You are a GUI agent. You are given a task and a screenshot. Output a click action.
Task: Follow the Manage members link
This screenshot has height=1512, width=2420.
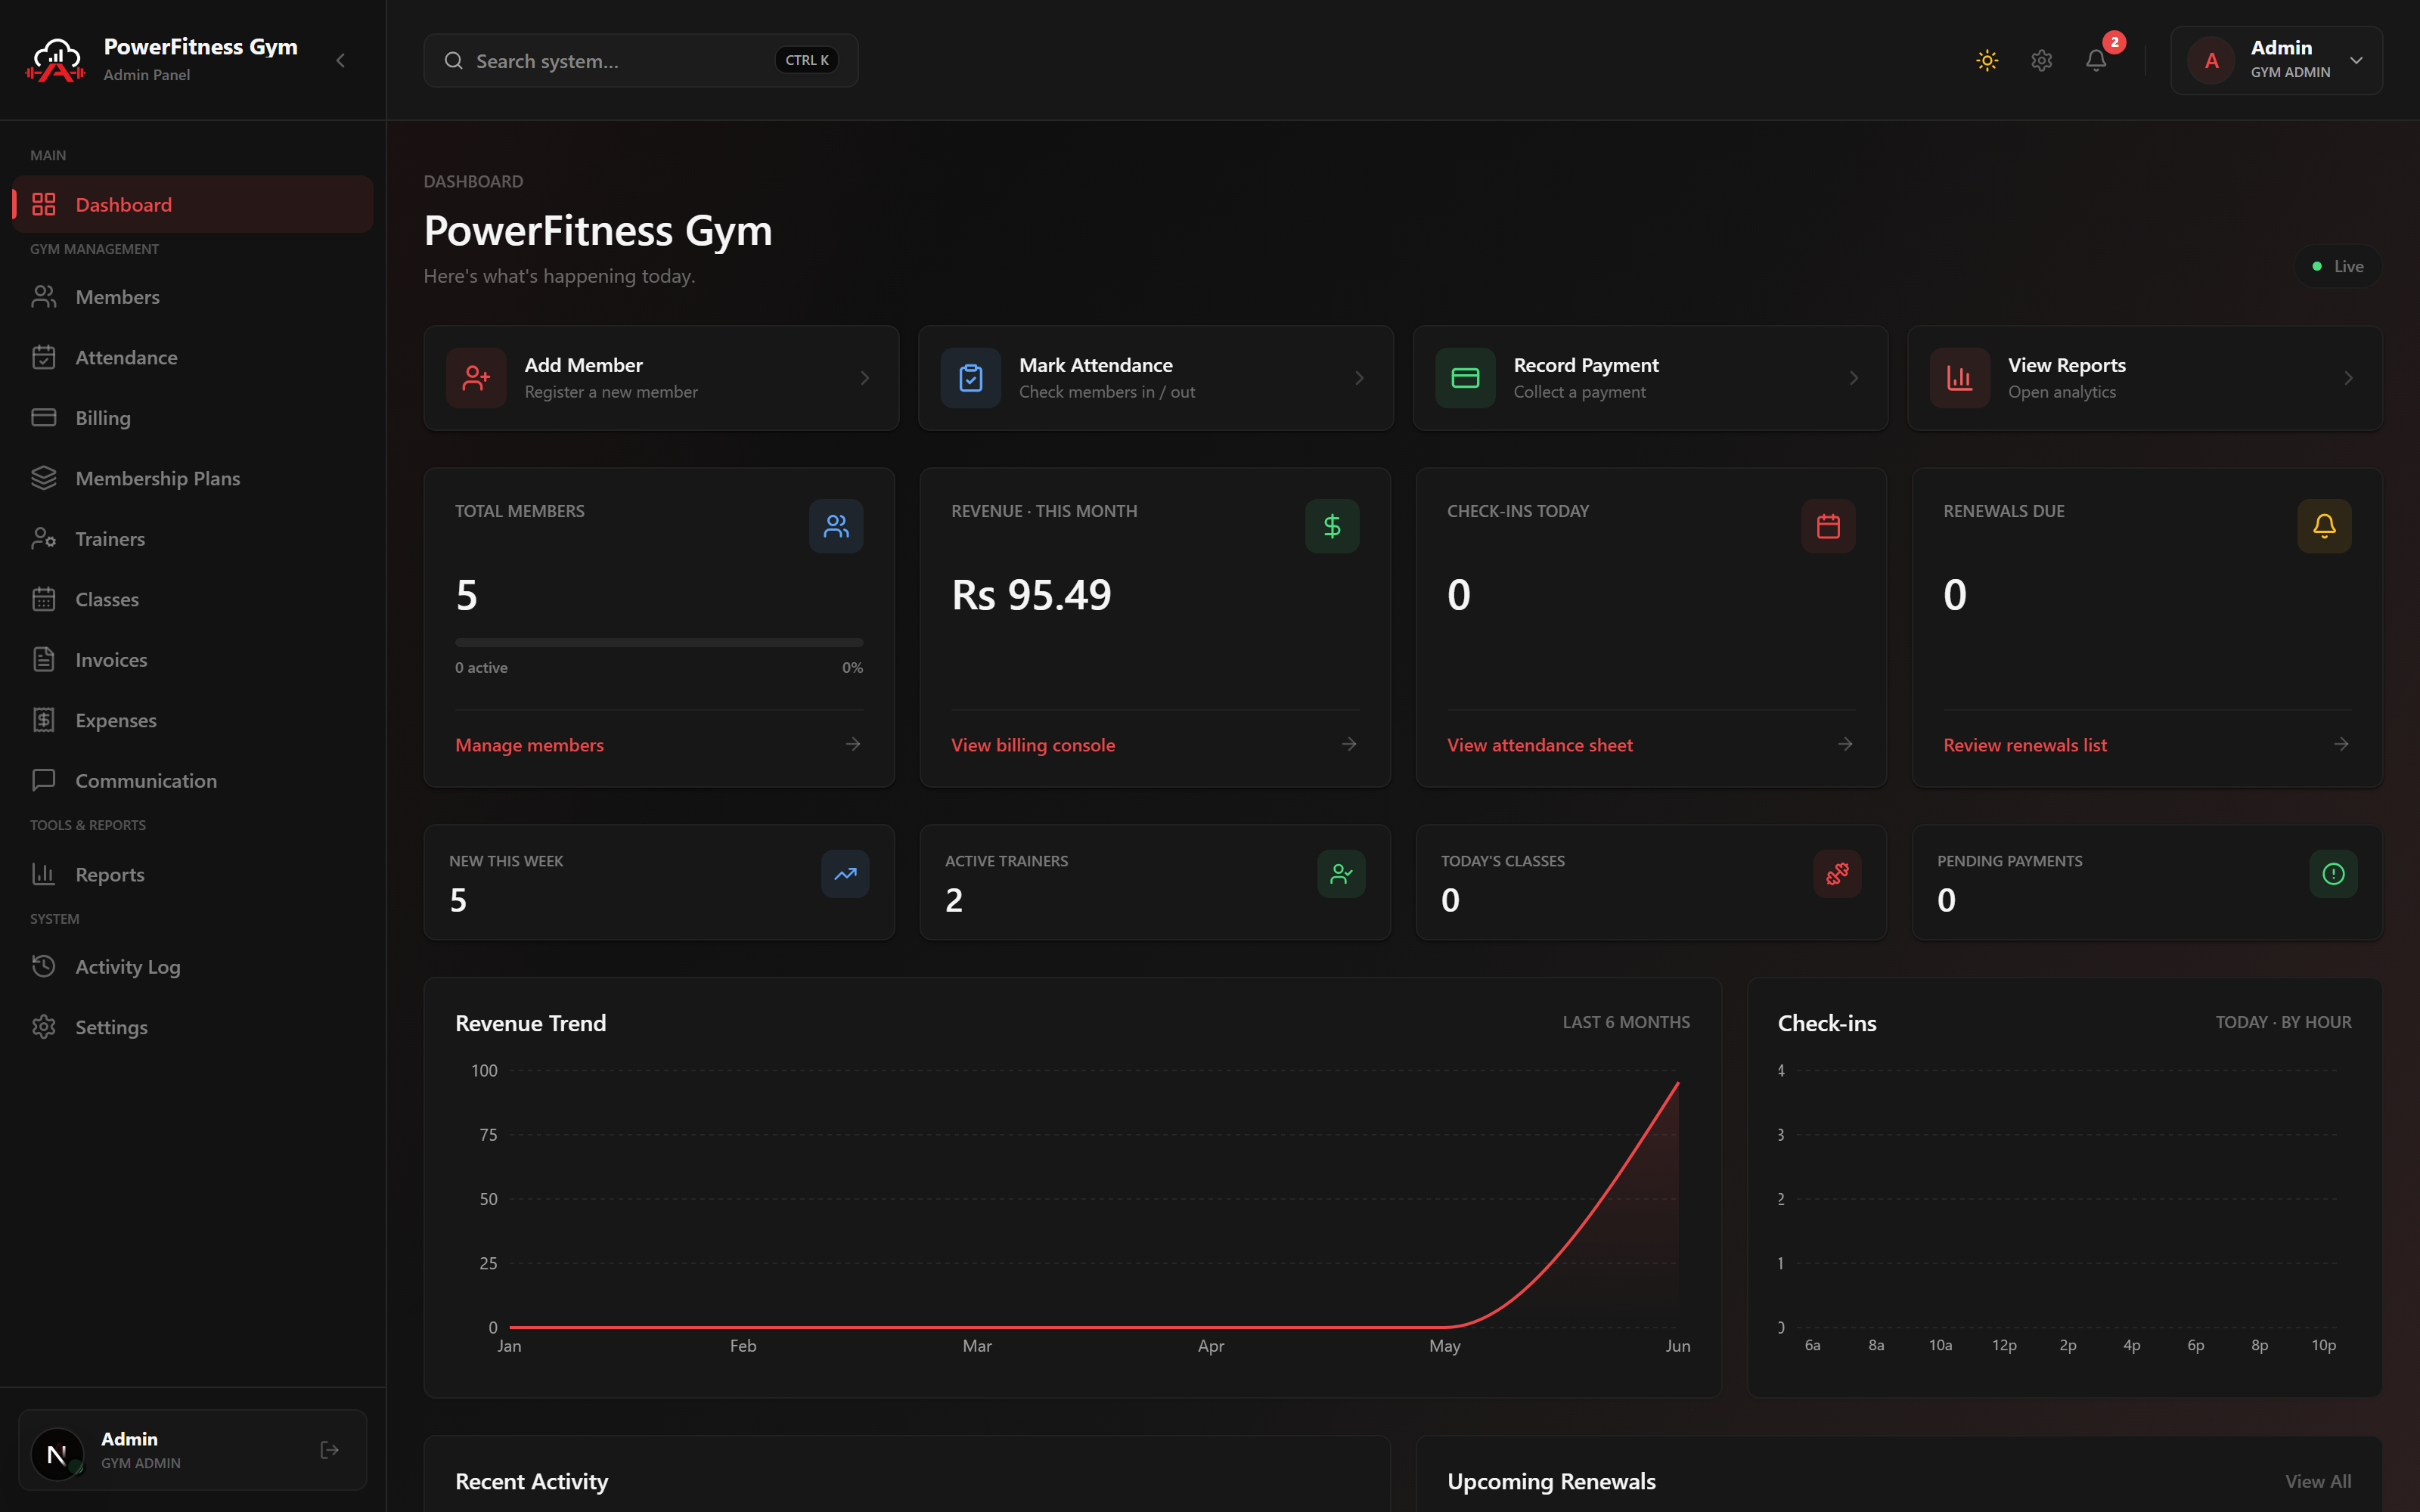click(529, 745)
